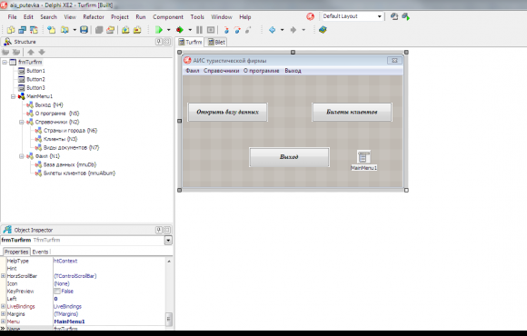Switch to the Bilet tab
Image resolution: width=527 pixels, height=336 pixels.
[x=216, y=42]
